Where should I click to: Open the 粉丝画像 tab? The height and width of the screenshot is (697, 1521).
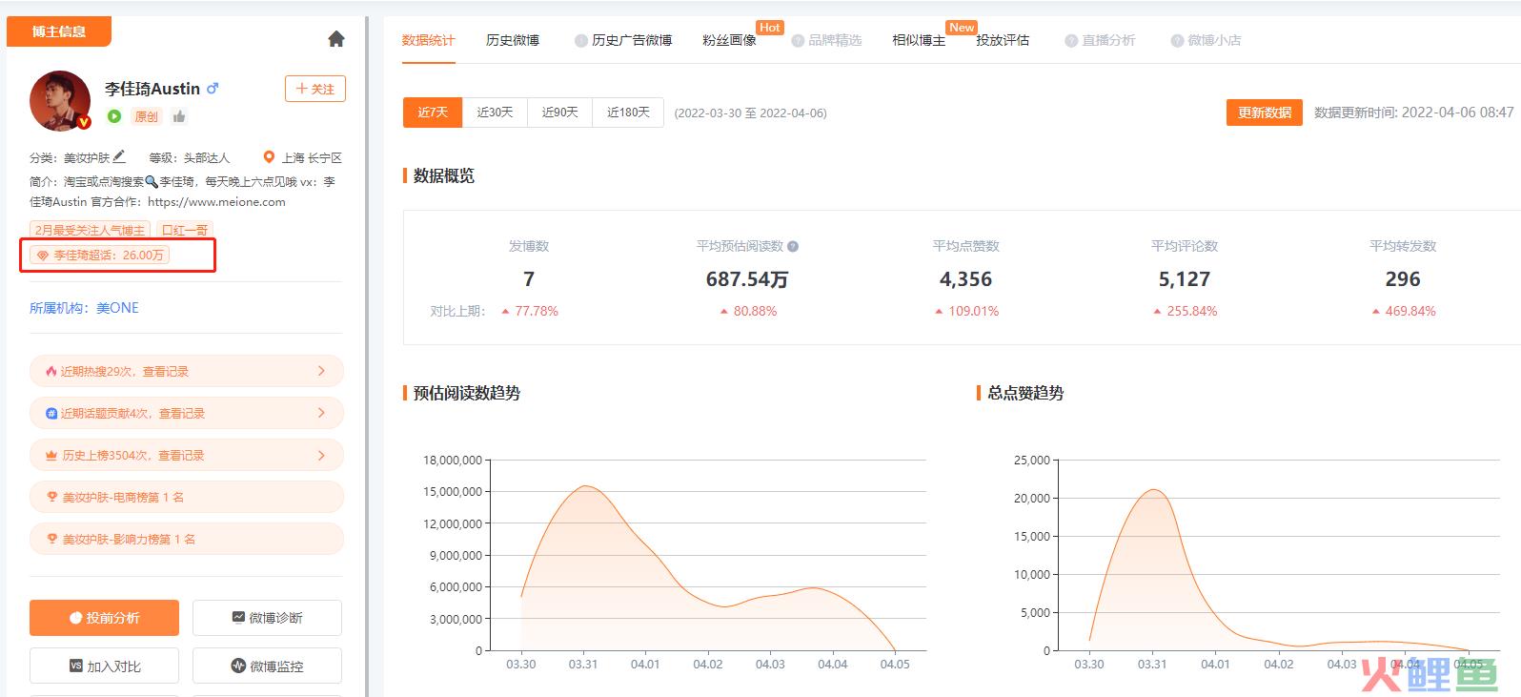click(x=729, y=40)
